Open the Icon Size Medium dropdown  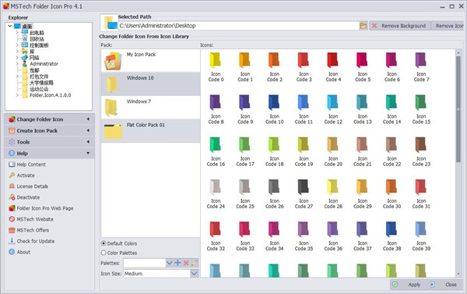194,274
